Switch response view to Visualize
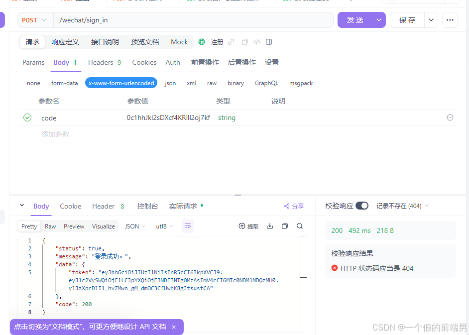 point(103,226)
